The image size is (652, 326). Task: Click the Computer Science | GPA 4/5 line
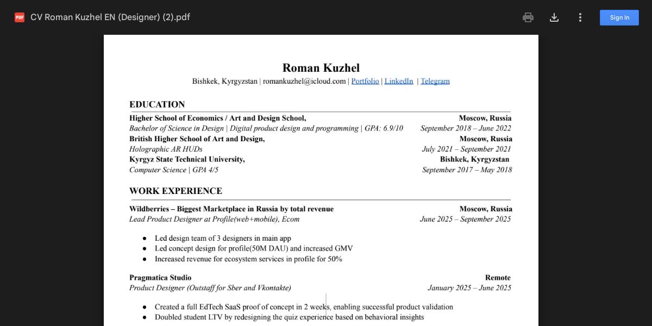[x=174, y=170]
